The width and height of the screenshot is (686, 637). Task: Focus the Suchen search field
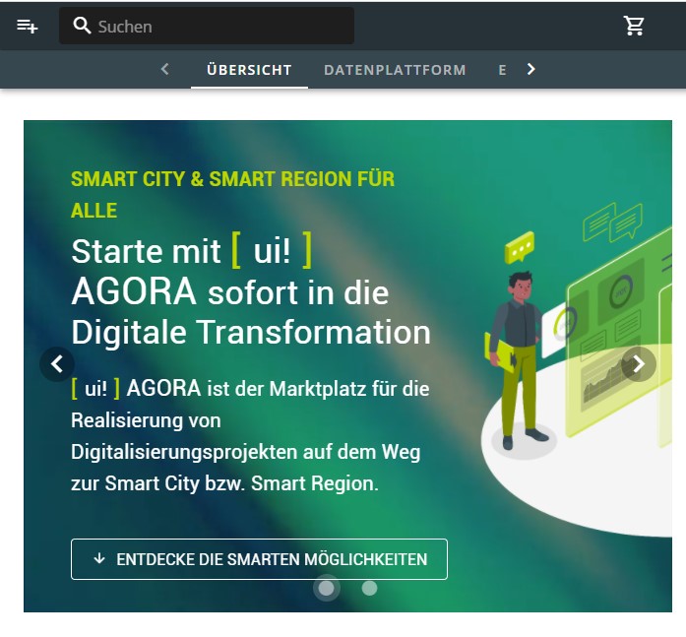pyautogui.click(x=207, y=26)
